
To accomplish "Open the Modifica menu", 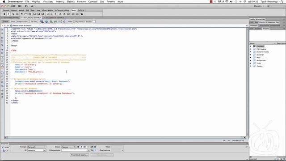I will 36,1.
